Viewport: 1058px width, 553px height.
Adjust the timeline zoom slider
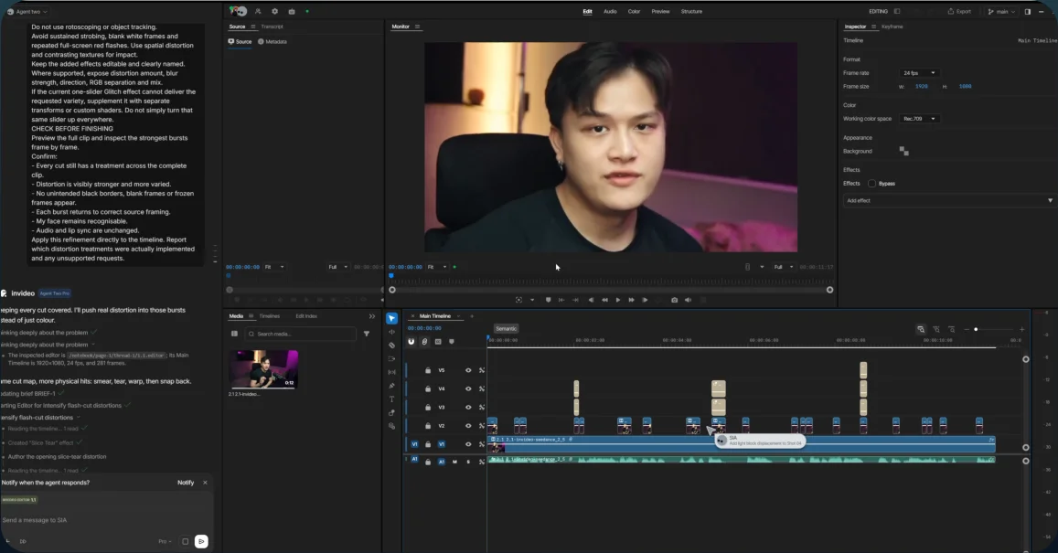point(976,330)
